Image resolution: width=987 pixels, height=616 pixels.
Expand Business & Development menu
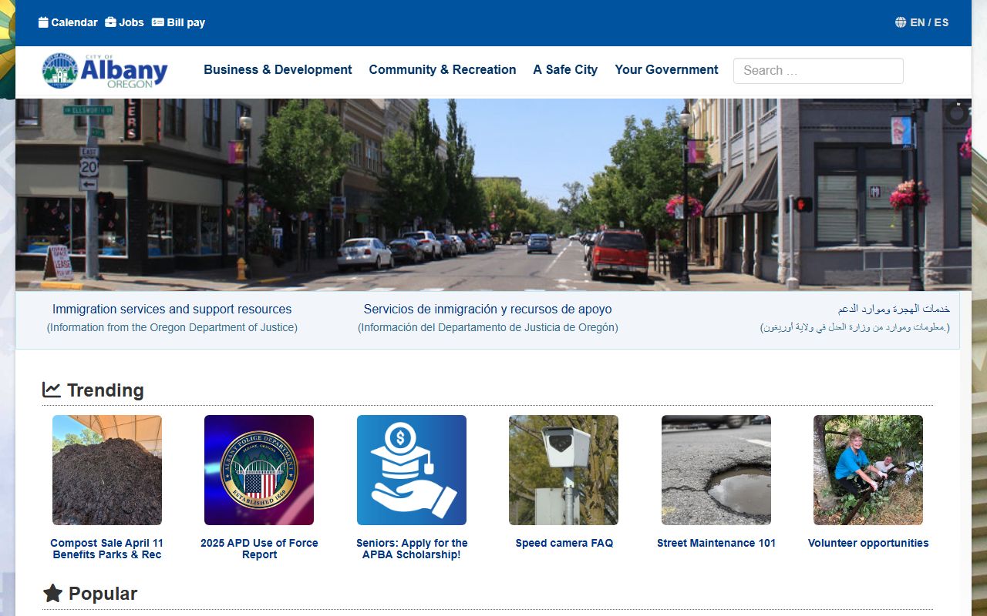(278, 69)
